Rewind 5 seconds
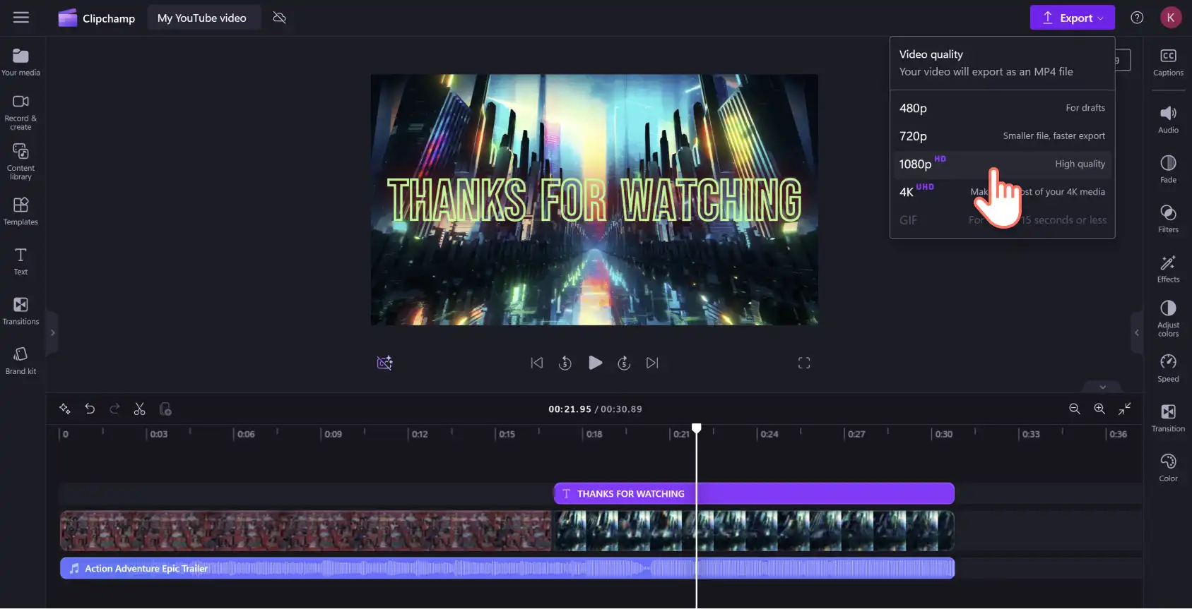The image size is (1192, 609). [565, 363]
